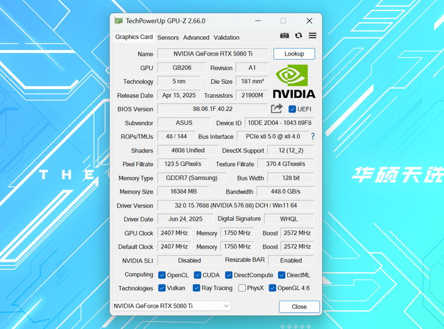
Task: Click the NVIDIA SLI value Disabled
Action: pyautogui.click(x=189, y=260)
